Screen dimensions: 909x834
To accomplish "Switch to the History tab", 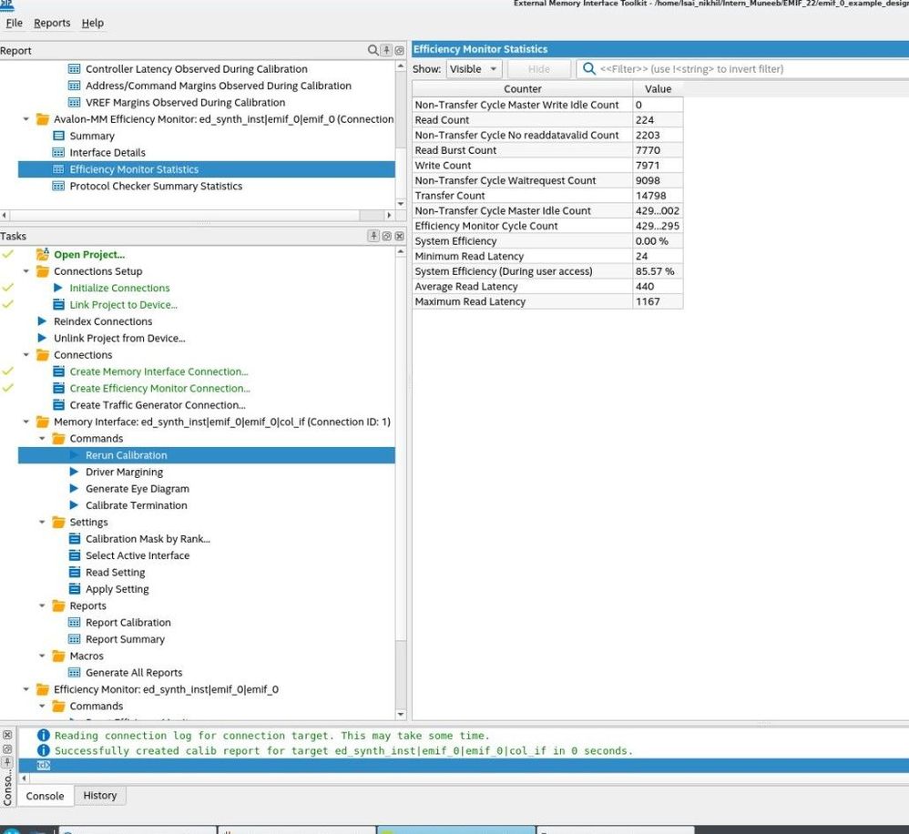I will pos(99,795).
